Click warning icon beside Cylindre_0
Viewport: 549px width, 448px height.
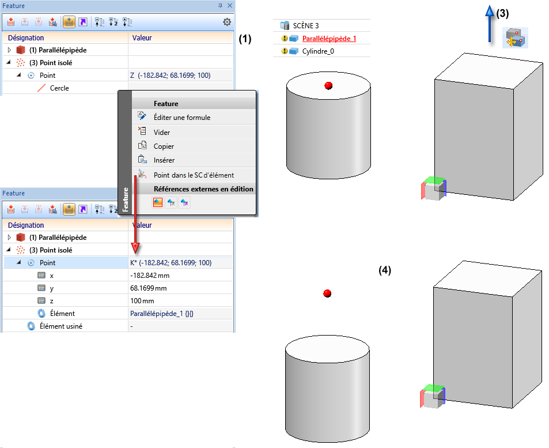[x=285, y=51]
